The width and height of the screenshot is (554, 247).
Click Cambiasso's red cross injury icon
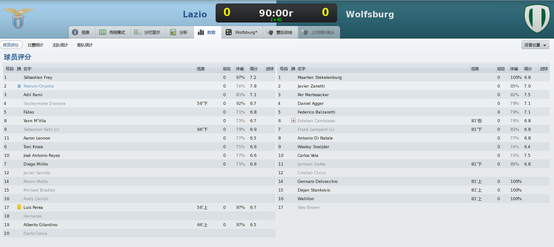click(294, 120)
